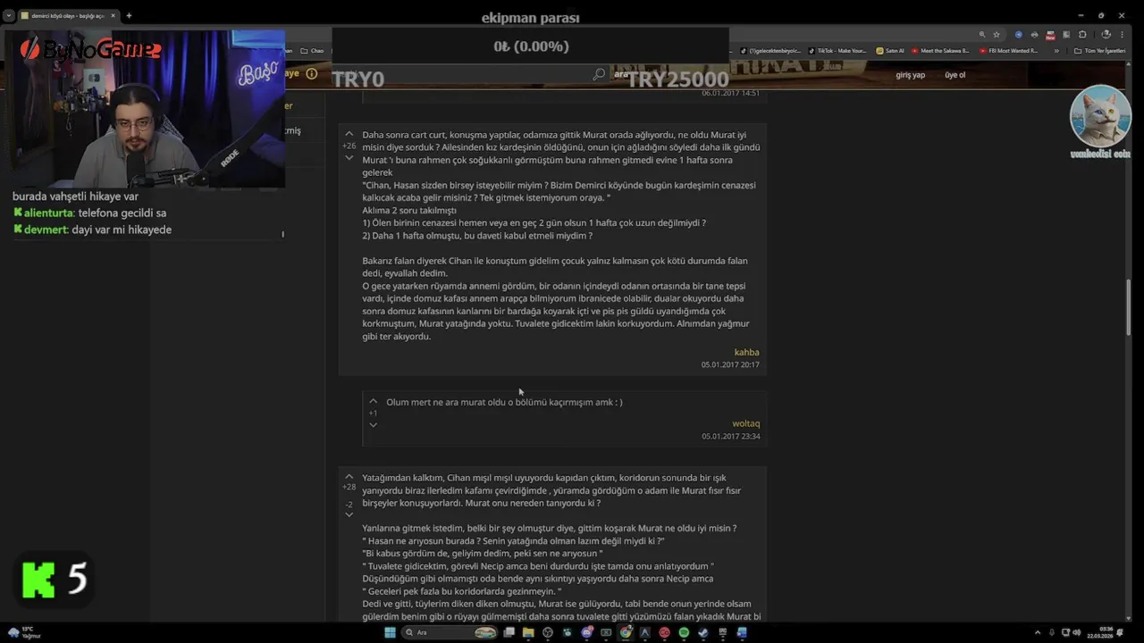The height and width of the screenshot is (643, 1144).
Task: Open author 'kahba' profile link
Action: 746,352
